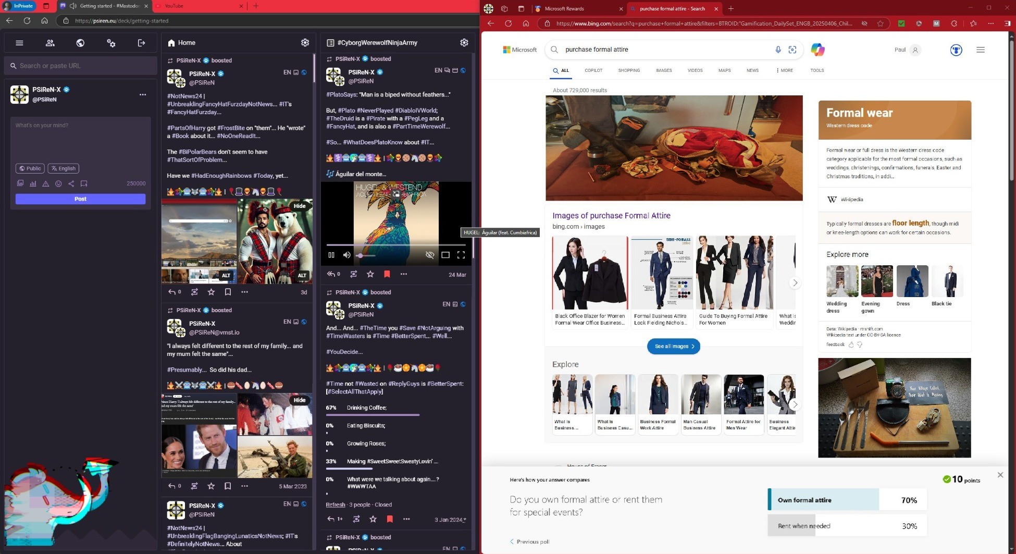Mute the Águilar video audio
This screenshot has height=554, width=1016.
point(347,255)
